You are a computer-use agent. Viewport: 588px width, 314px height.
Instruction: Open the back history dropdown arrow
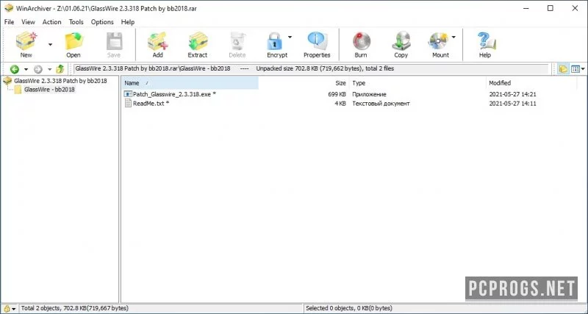pos(26,69)
